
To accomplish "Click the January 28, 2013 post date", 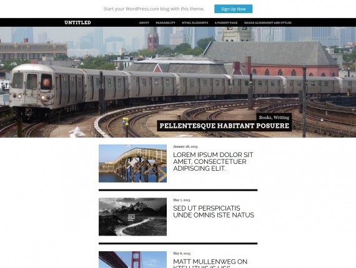I will 185,146.
